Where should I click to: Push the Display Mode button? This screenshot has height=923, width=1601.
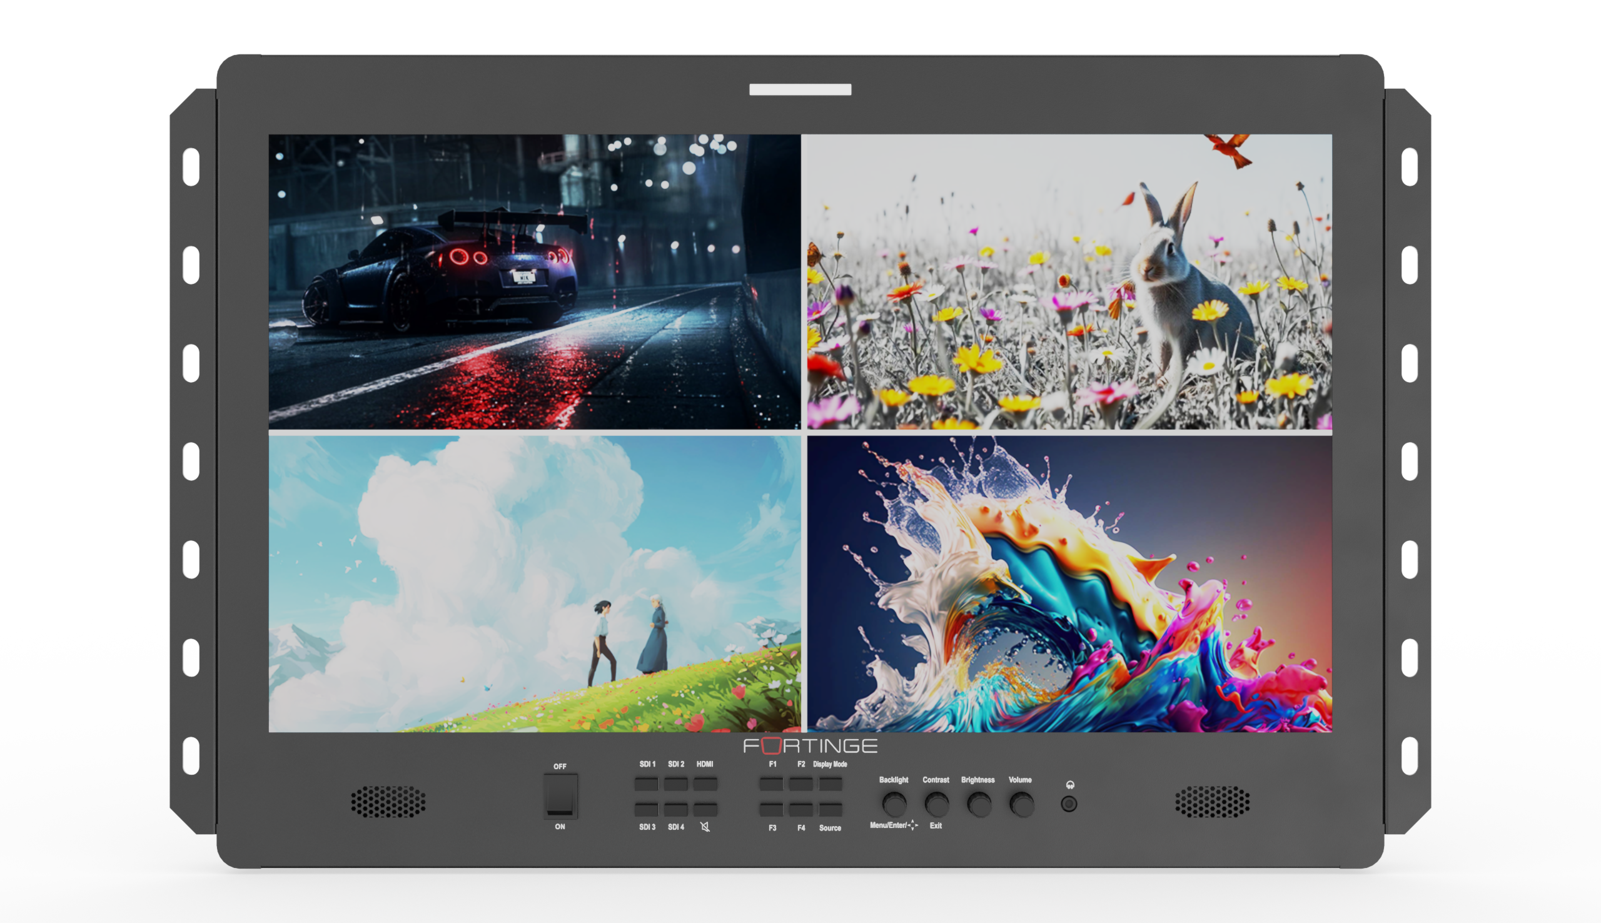(x=831, y=784)
